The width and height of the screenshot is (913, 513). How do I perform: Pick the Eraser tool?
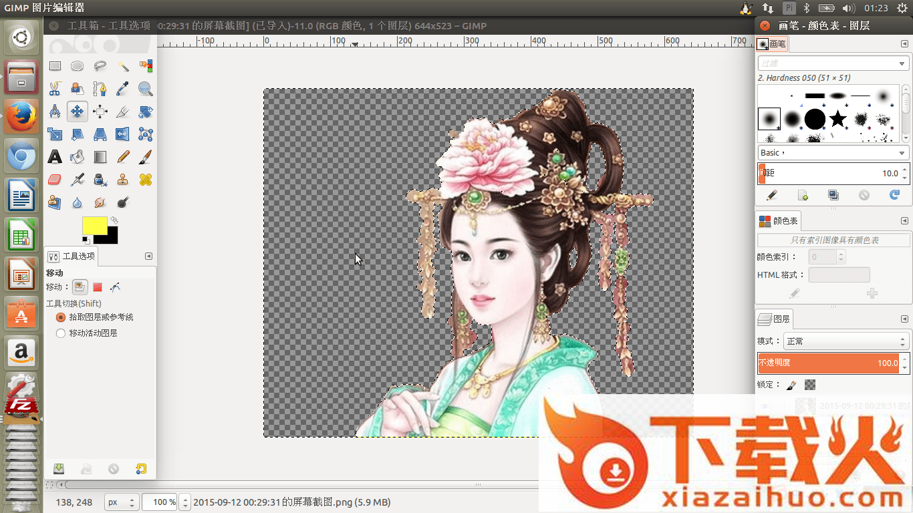coord(55,180)
